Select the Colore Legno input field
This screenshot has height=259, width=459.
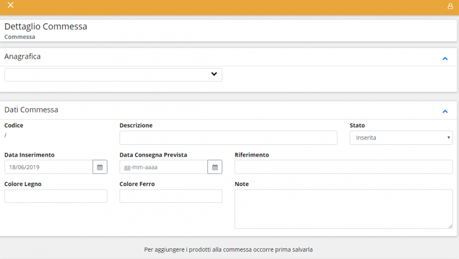[56, 196]
